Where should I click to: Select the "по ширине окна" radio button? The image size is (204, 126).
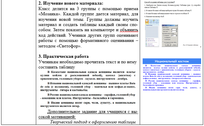[x=163, y=39]
